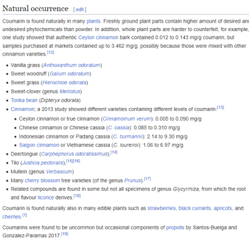Open the licorice link
Viewport: 249px width, 244px height.
click(x=46, y=198)
